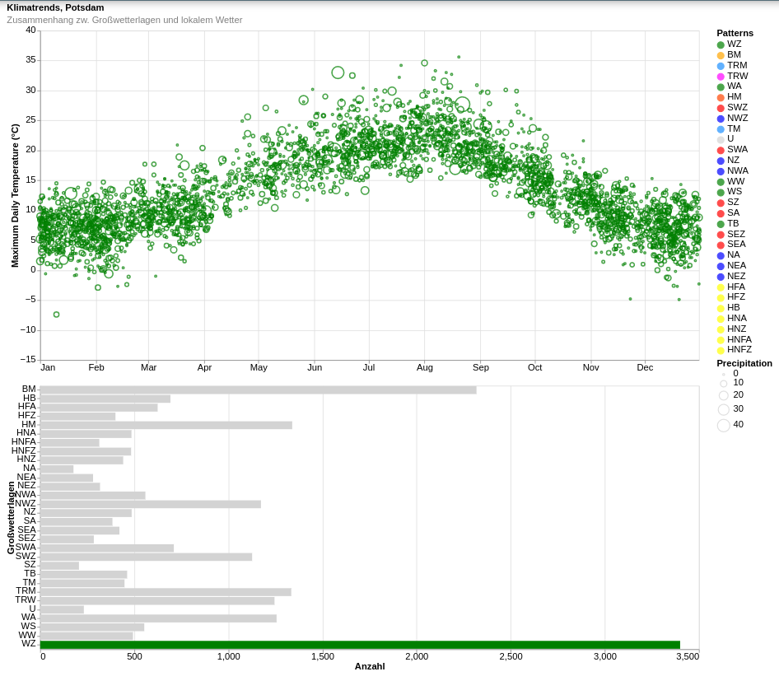Select the BM bar in the Großwetterlagen chart
The width and height of the screenshot is (779, 681).
click(x=258, y=390)
